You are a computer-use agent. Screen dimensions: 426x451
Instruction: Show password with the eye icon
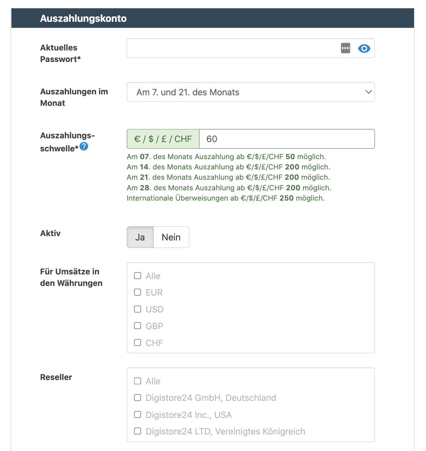click(364, 49)
